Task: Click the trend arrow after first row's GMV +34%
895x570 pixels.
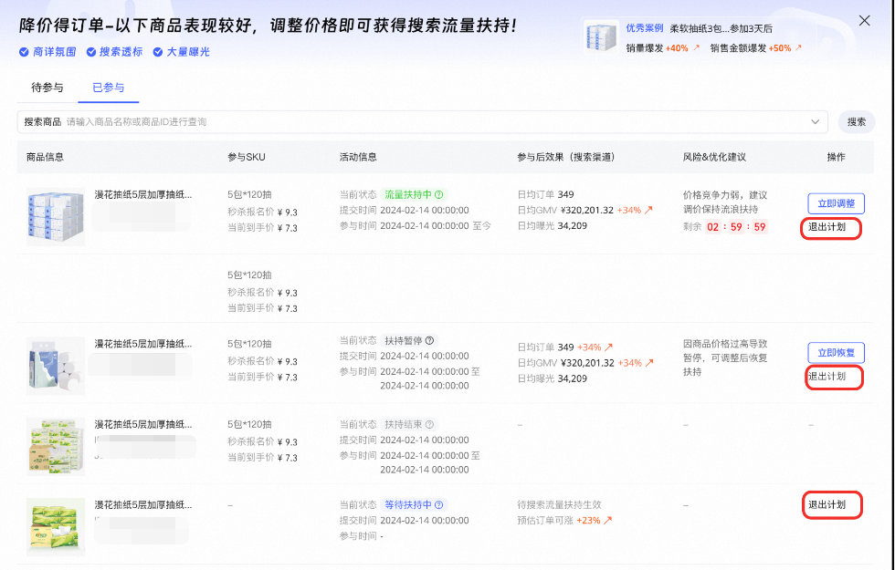Action: 649,211
